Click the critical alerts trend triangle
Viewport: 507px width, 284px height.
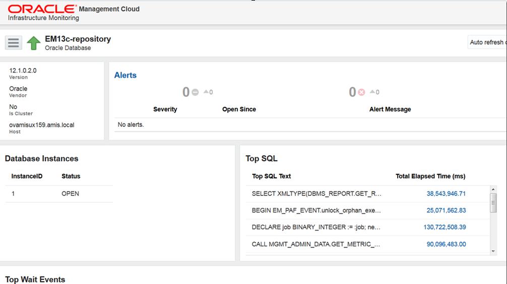372,92
